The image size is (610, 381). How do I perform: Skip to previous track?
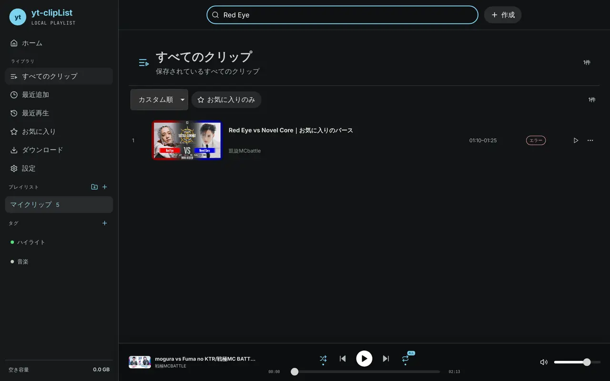click(x=343, y=359)
